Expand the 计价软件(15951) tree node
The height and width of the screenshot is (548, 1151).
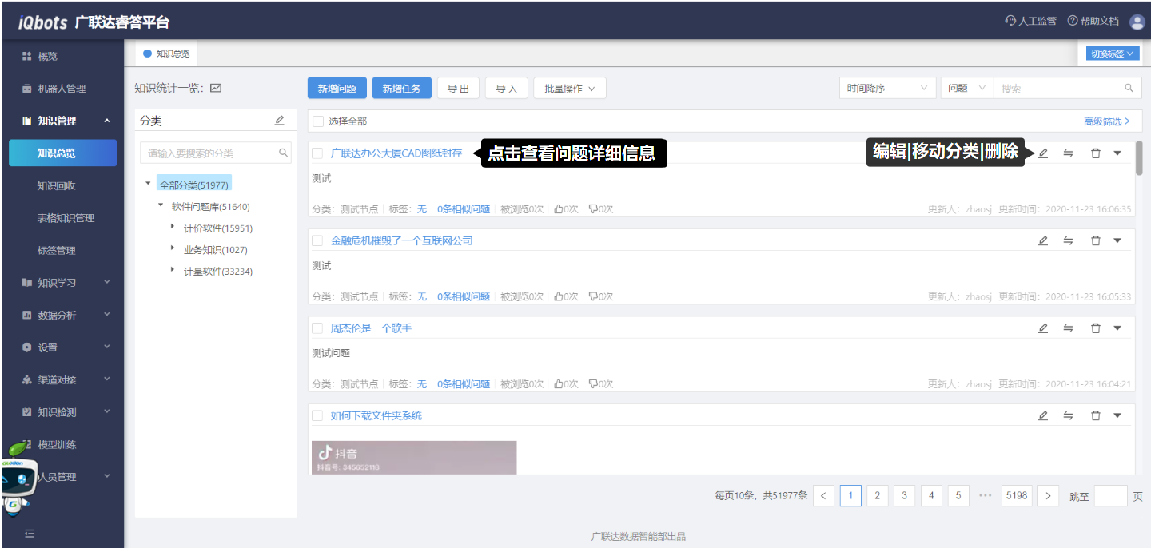(173, 228)
